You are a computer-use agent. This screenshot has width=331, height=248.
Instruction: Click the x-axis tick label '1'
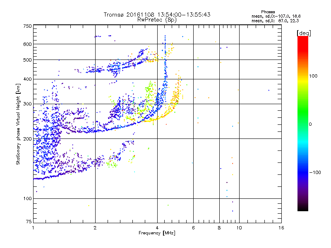coord(33,228)
